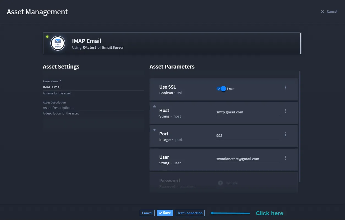Edit the User email field
This screenshot has height=221, width=345.
click(x=248, y=159)
